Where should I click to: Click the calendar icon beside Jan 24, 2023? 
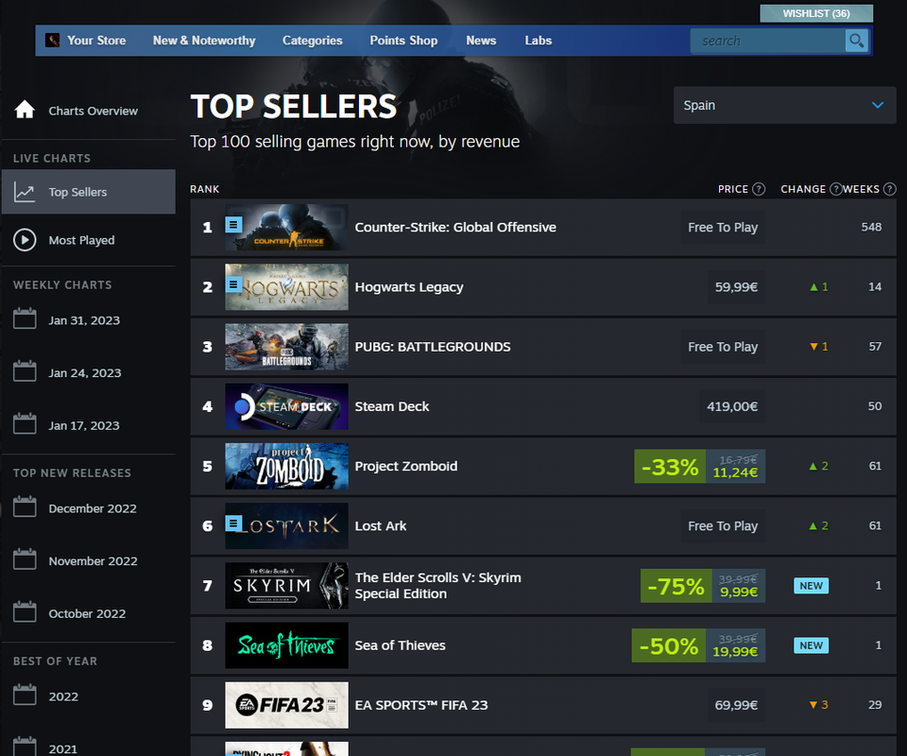coord(25,371)
